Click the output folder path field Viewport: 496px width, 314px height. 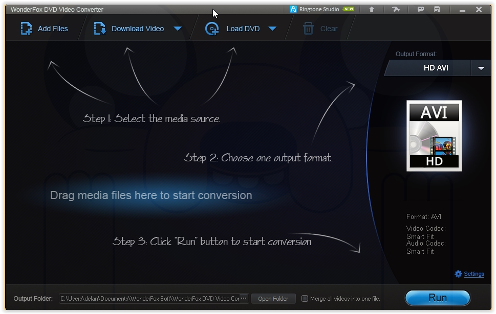pyautogui.click(x=149, y=299)
